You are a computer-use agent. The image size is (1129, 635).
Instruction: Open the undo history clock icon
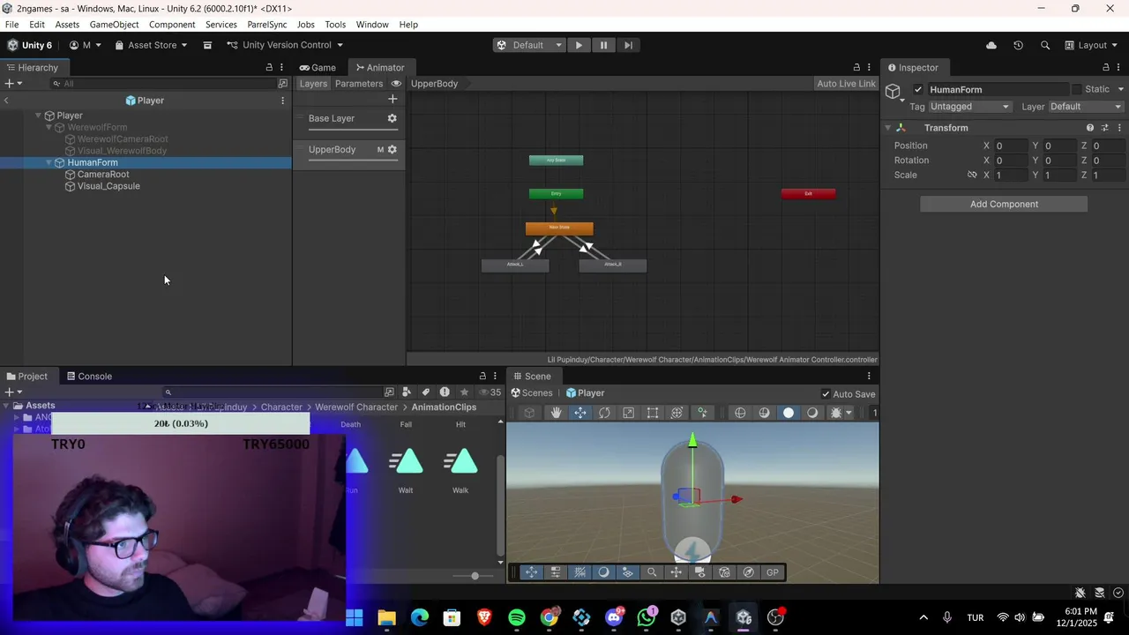[1018, 45]
